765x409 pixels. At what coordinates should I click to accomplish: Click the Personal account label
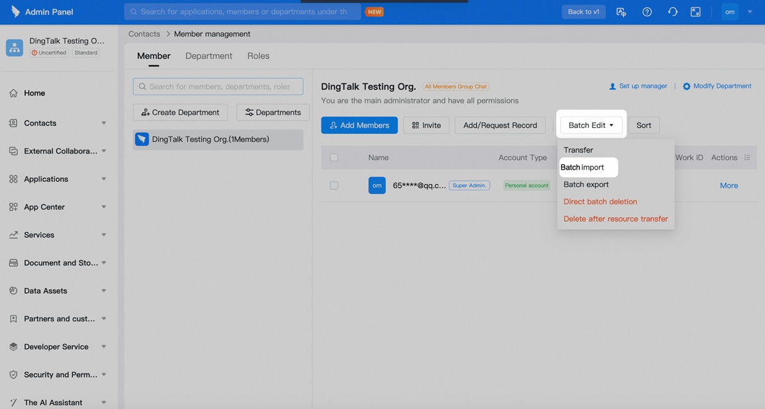coord(527,186)
